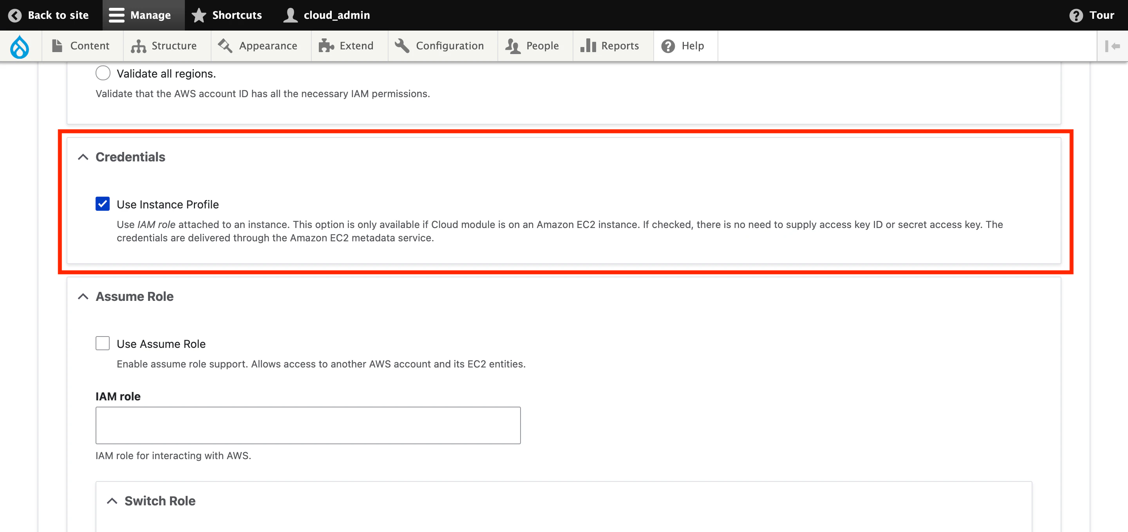Open the People menu label

pos(542,45)
